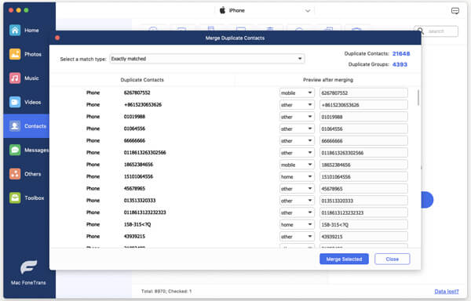Open type dropdown for 6267807552
The width and height of the screenshot is (471, 301).
click(297, 93)
